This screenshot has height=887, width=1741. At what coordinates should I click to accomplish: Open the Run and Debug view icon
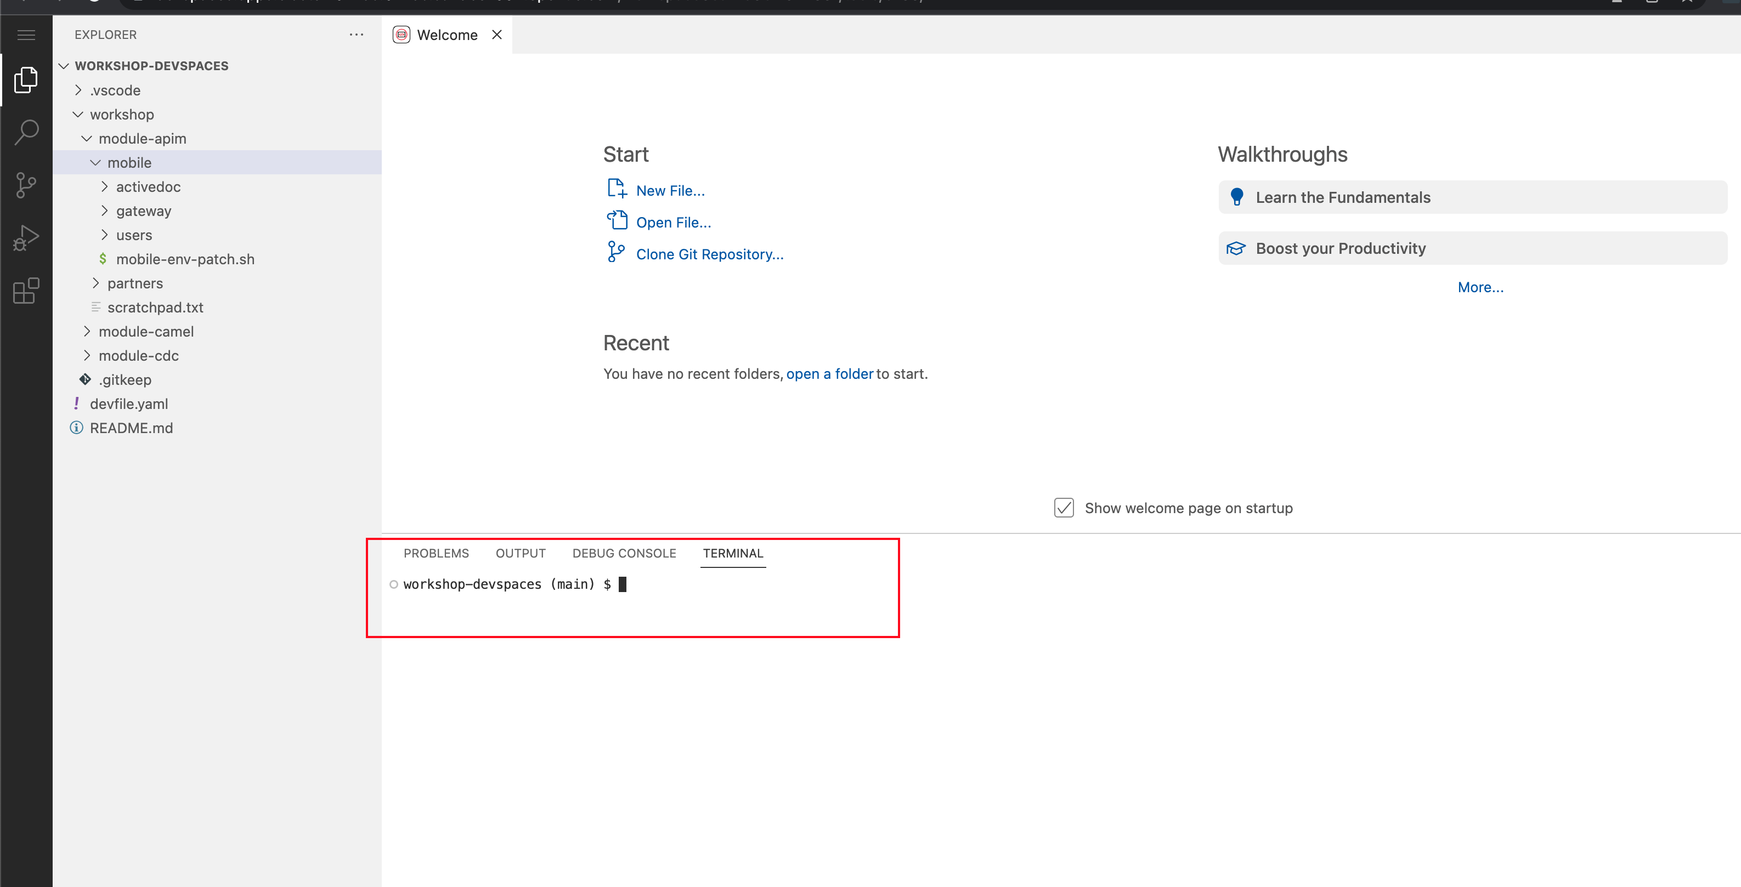26,238
